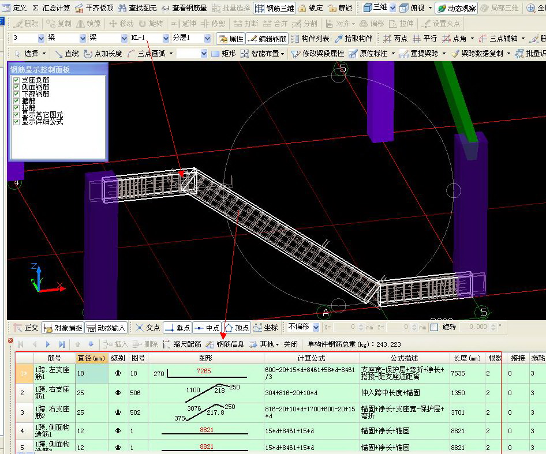Image resolution: width=546 pixels, height=454 pixels.
Task: Uncheck 侧面钢筋 checkbox
Action: [x=16, y=87]
